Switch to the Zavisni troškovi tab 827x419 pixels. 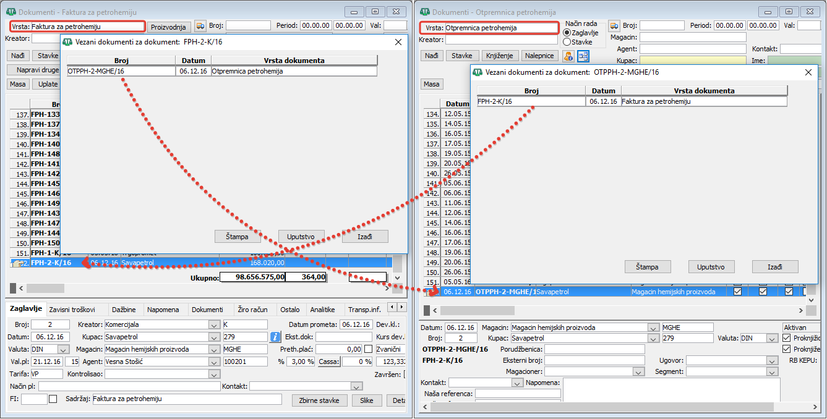pos(72,310)
